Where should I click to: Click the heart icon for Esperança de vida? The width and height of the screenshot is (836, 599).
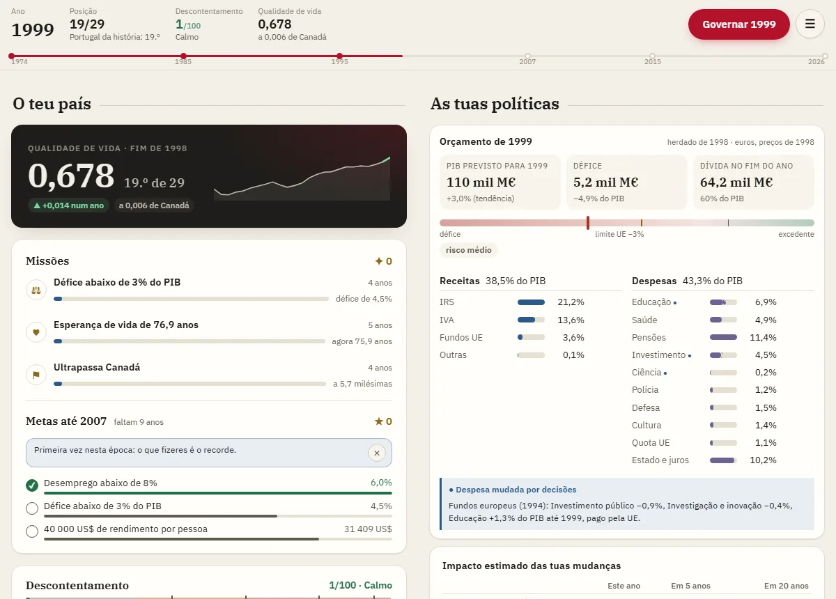(x=36, y=332)
